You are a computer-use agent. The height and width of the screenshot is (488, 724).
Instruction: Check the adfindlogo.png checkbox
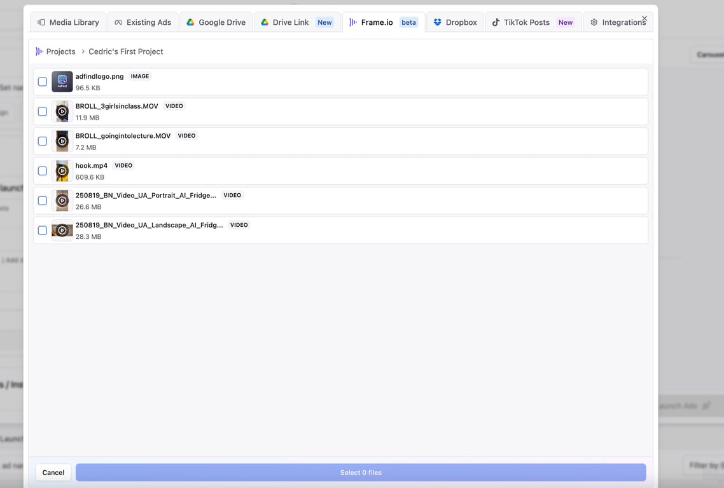[x=43, y=81]
